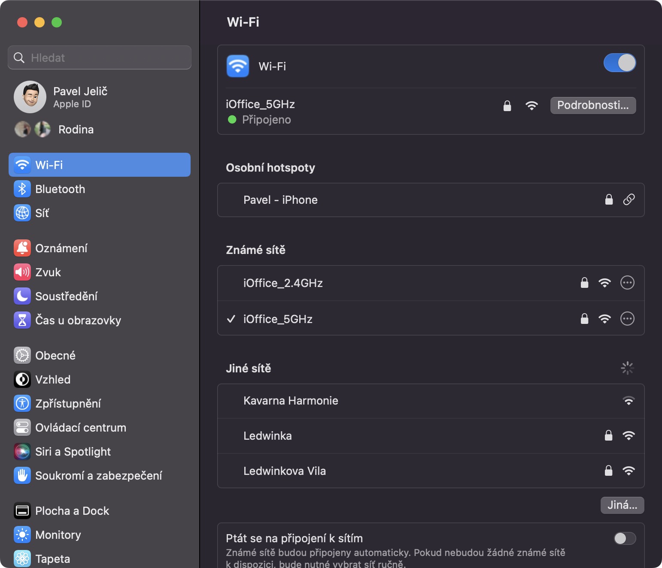Open Bluetooth settings in sidebar
The image size is (662, 568).
coord(60,189)
